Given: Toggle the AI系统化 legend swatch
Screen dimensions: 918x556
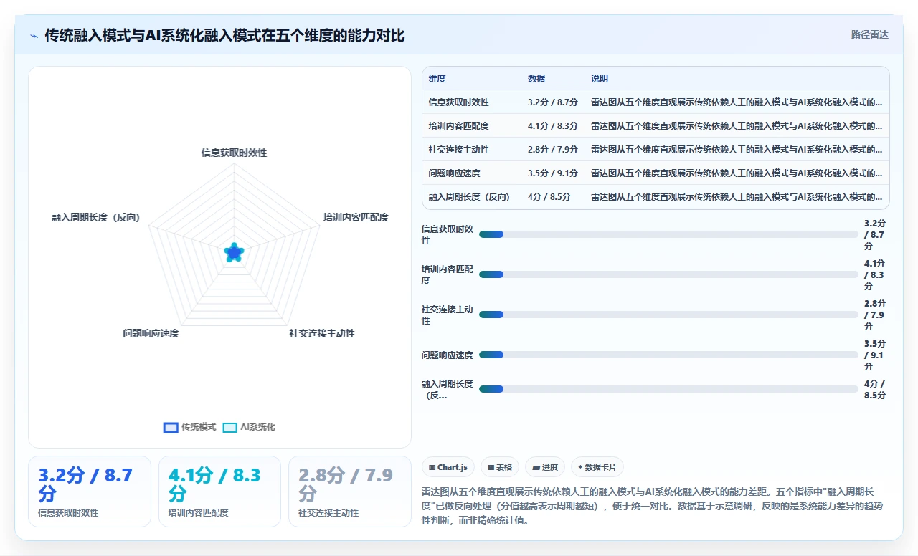Looking at the screenshot, I should [x=229, y=427].
